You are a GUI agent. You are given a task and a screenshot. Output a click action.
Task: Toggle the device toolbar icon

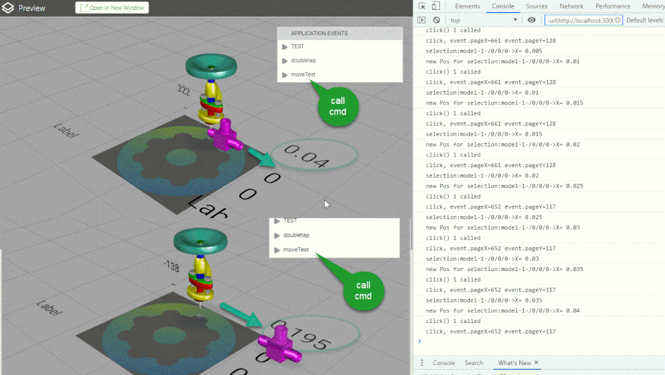(435, 6)
